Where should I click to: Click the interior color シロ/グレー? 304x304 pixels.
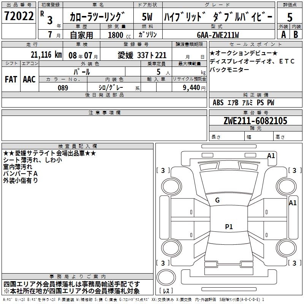(x=111, y=88)
